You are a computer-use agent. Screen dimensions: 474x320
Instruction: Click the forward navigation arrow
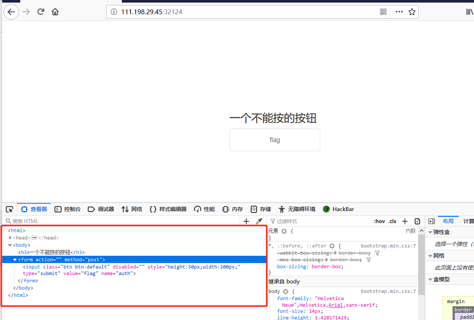pyautogui.click(x=26, y=12)
